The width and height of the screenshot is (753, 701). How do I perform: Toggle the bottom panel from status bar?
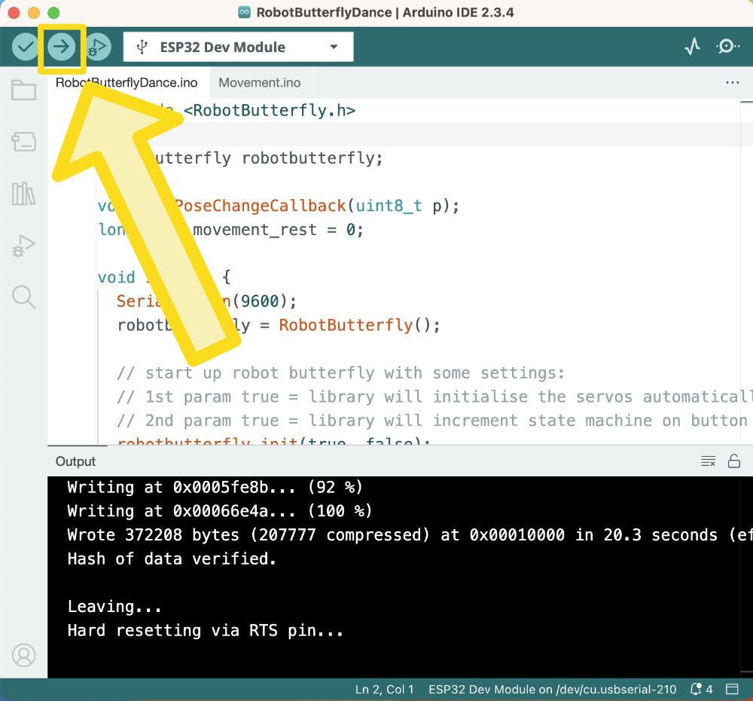[x=732, y=689]
